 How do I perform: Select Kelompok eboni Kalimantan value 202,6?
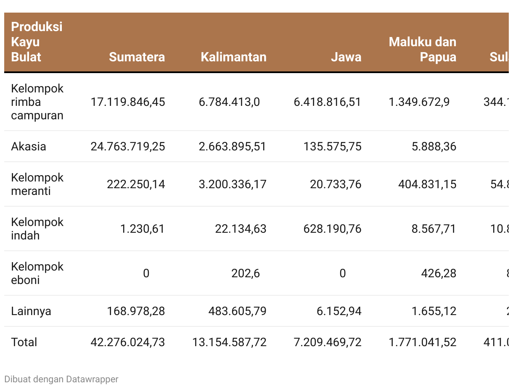(246, 273)
